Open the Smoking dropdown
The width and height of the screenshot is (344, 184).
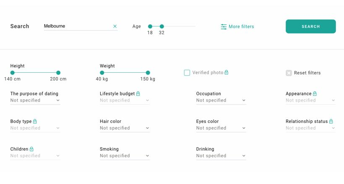[x=125, y=156]
